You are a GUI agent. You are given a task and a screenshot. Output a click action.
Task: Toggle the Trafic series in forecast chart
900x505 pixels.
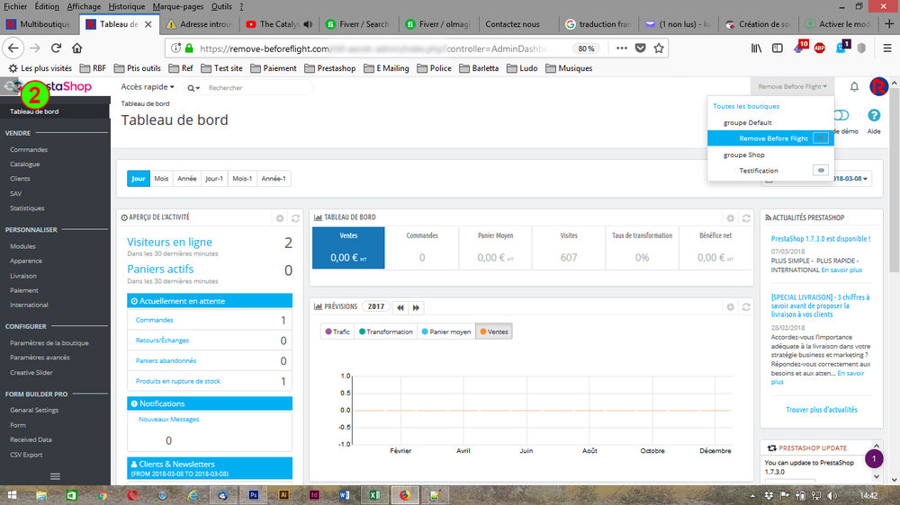(337, 332)
